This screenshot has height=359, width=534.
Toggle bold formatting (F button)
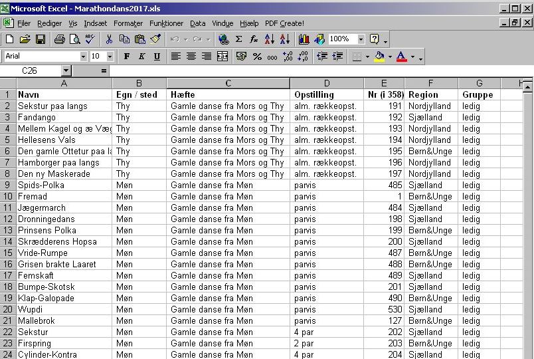tap(127, 57)
